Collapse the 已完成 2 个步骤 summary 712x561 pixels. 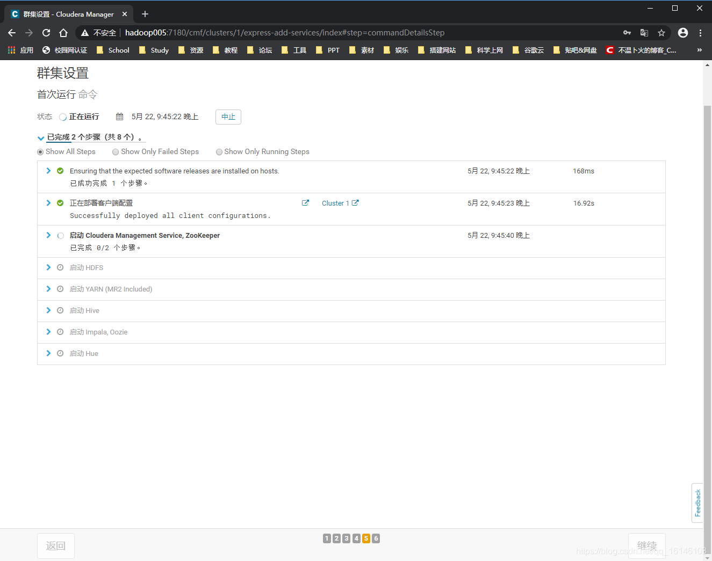(41, 138)
